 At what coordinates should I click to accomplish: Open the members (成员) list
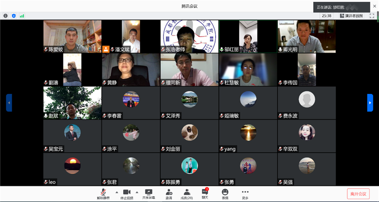coord(187,192)
